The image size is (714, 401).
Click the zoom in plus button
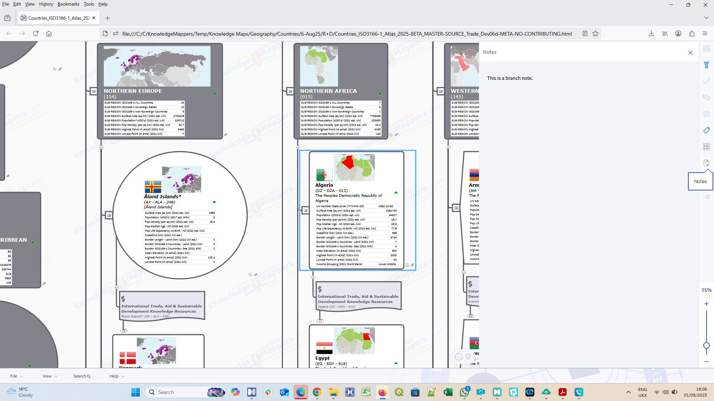pos(707,304)
